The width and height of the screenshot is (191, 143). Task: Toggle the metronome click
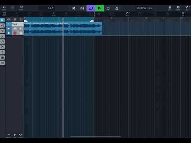(117, 8)
